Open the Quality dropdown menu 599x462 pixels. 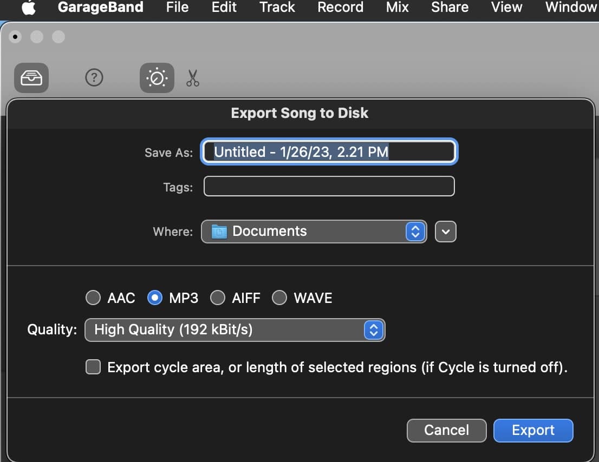tap(235, 329)
